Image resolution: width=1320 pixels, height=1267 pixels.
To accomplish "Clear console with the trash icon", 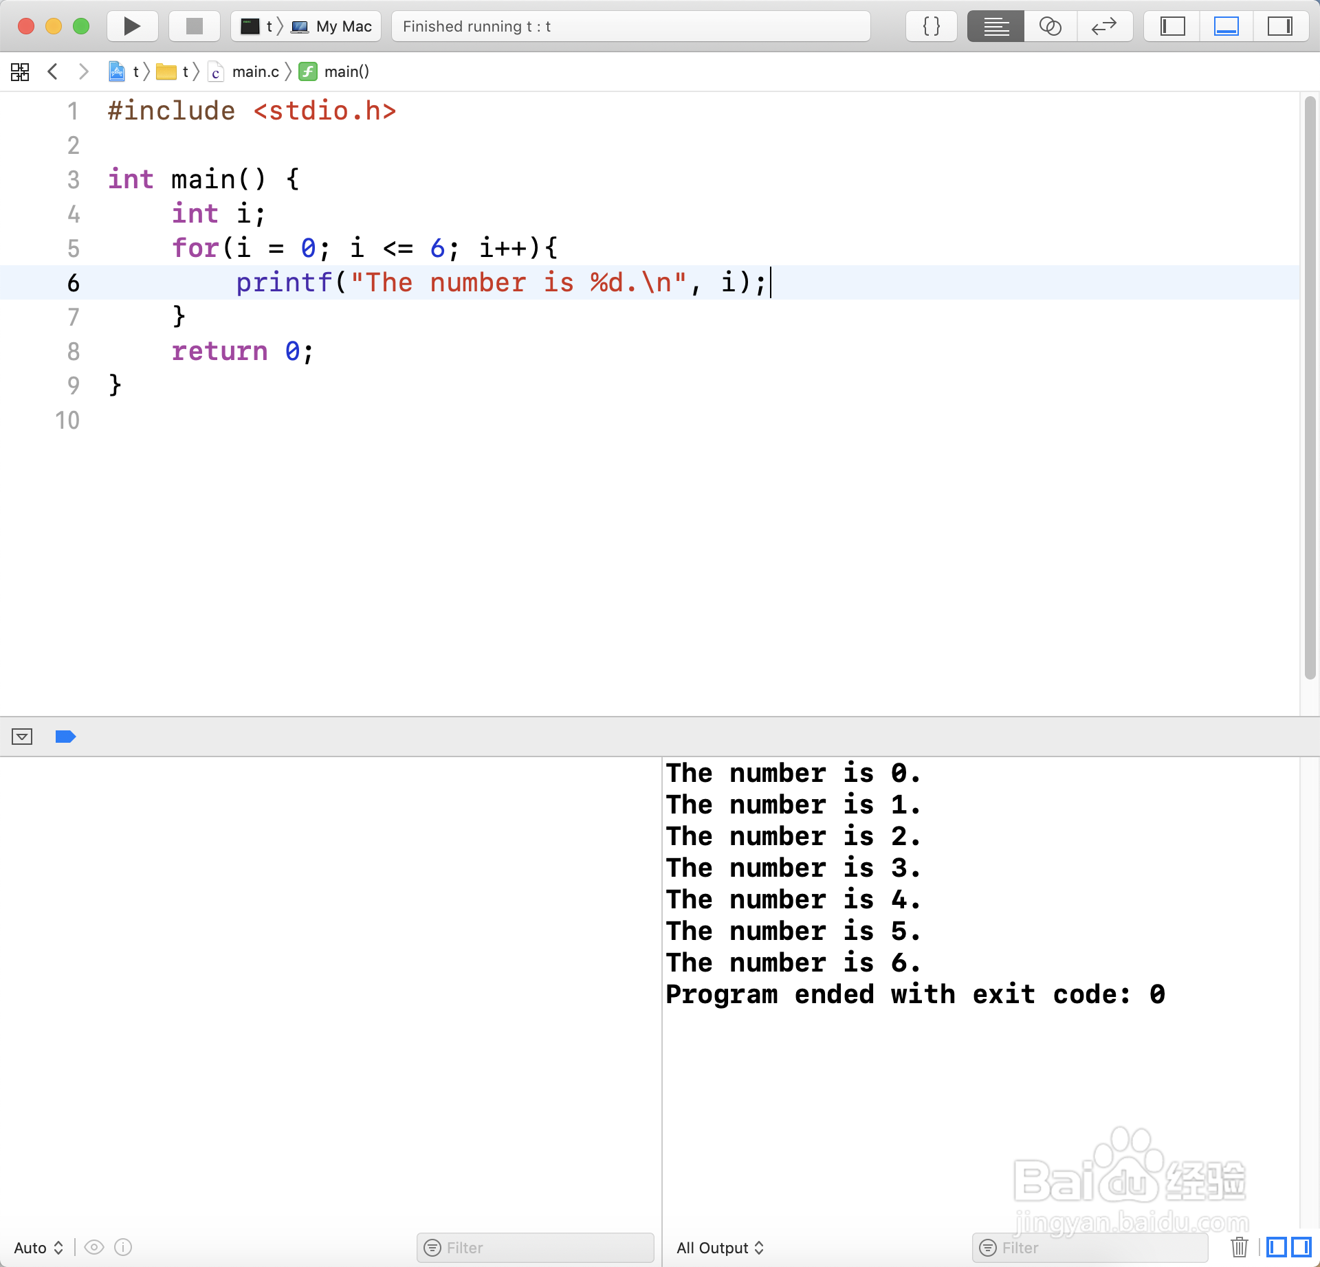I will tap(1239, 1246).
